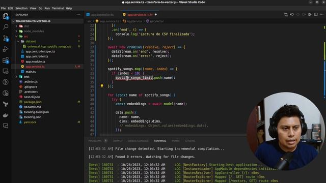Switch to the Output panel tab
The image size is (326, 183).
click(118, 141)
